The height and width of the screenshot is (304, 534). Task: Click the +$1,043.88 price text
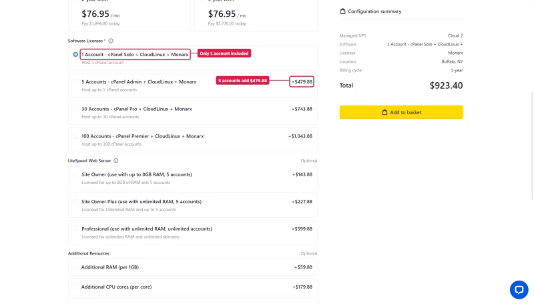point(300,136)
